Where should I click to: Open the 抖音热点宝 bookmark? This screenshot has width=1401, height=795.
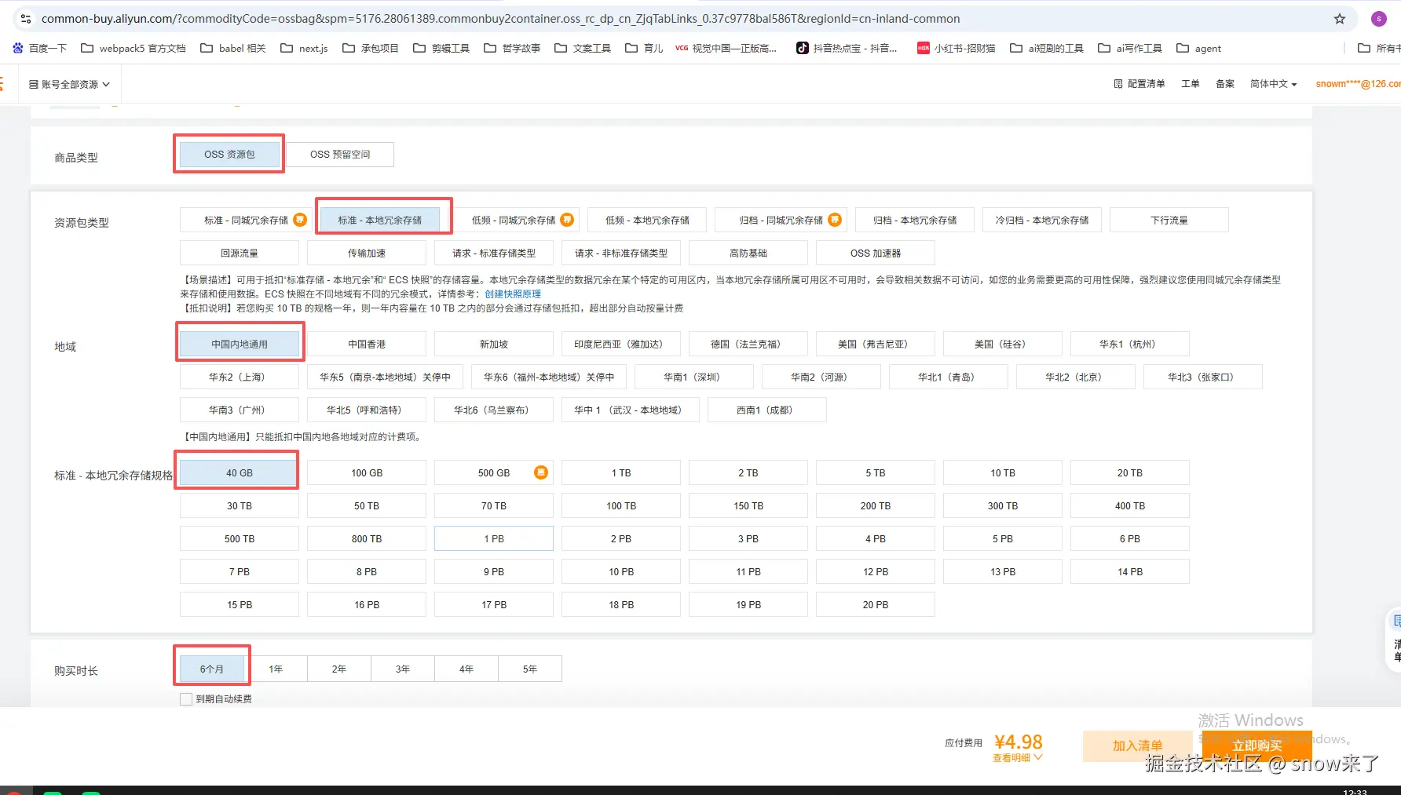pyautogui.click(x=847, y=49)
